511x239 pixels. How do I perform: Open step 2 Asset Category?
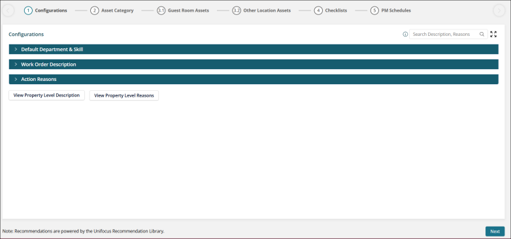[x=112, y=10]
